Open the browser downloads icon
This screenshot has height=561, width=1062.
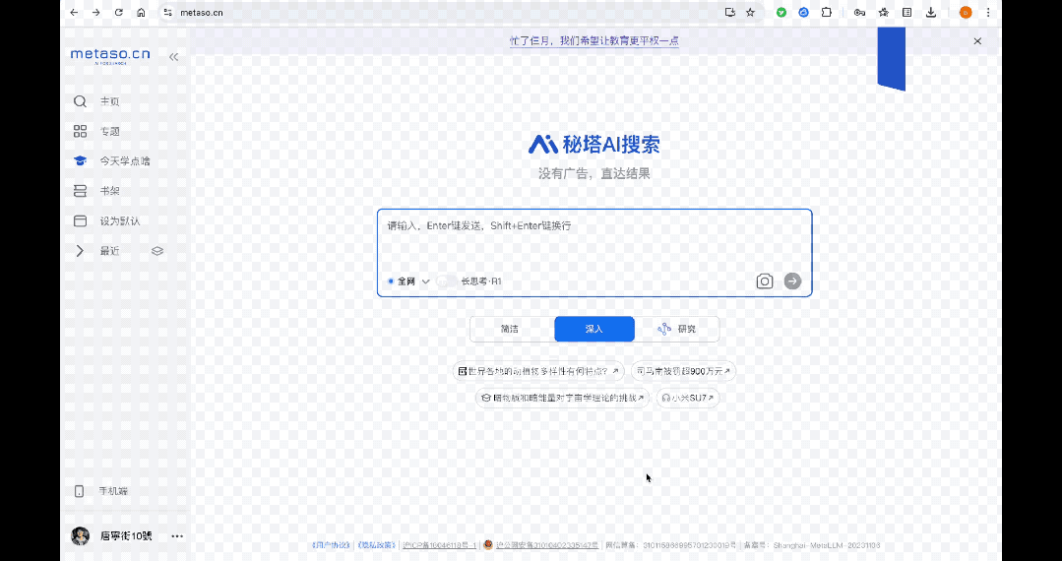click(931, 12)
